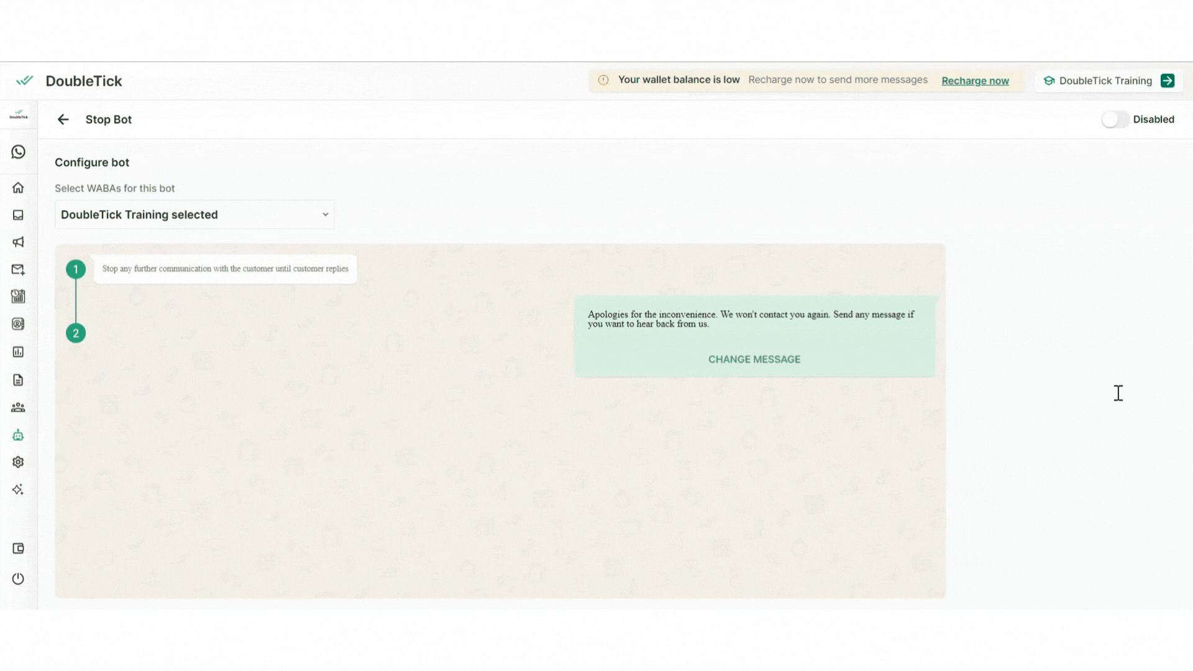Click the power logout icon
Image resolution: width=1193 pixels, height=671 pixels.
[x=18, y=579]
